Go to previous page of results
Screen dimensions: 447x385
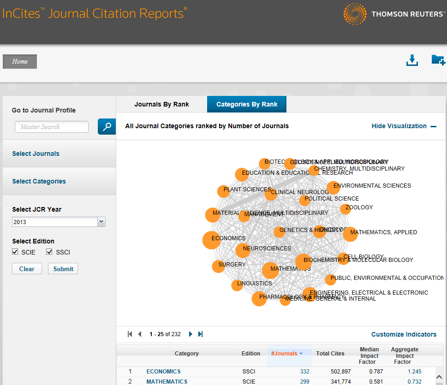[140, 334]
